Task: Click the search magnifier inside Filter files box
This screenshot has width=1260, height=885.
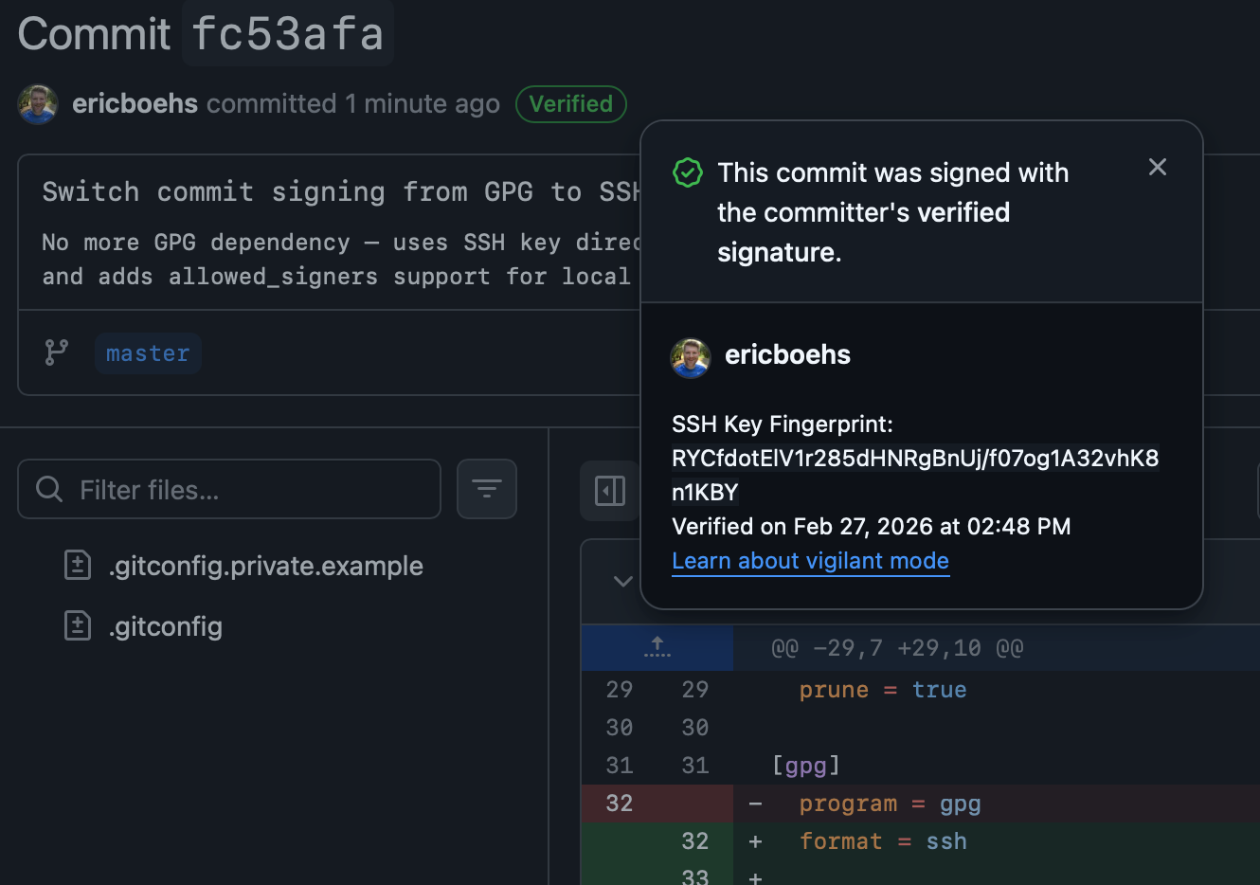Action: point(47,489)
